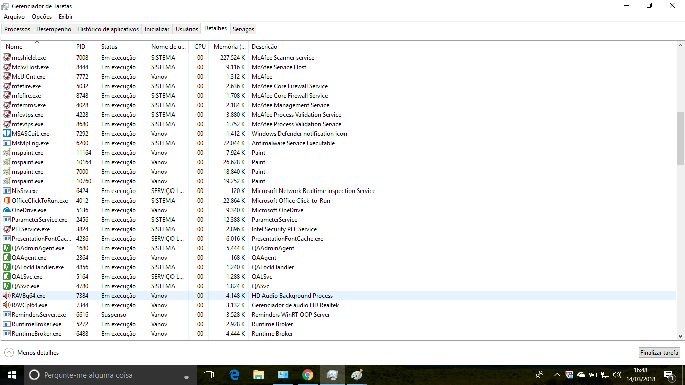Click the OneDrive.exe cloud icon

pyautogui.click(x=7, y=210)
